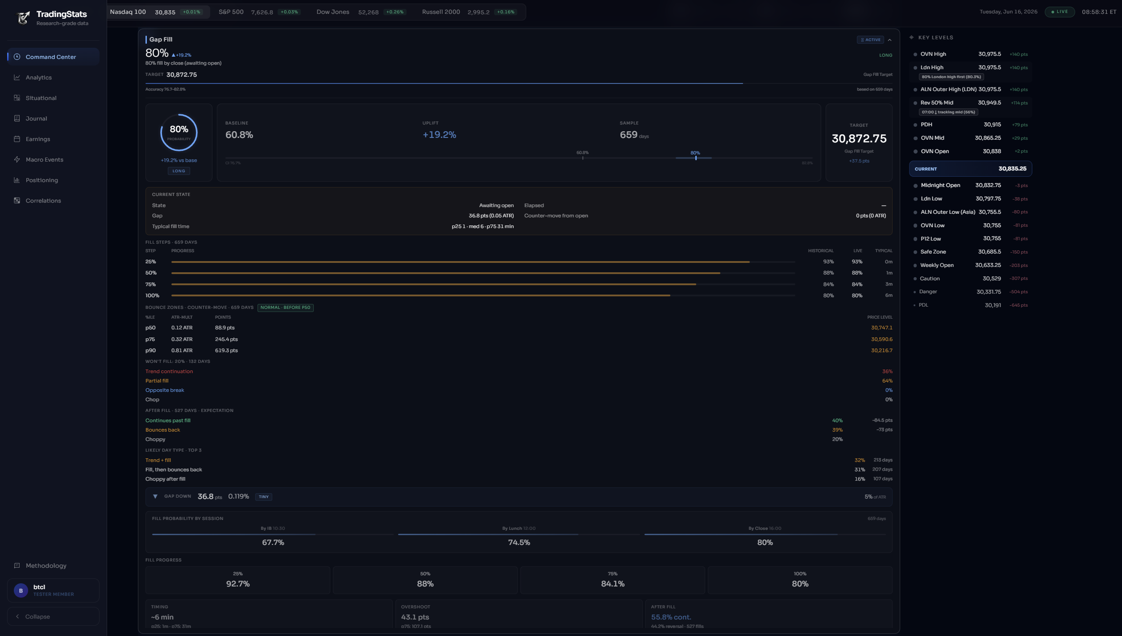Image resolution: width=1122 pixels, height=636 pixels.
Task: Select the Nasdaq 100 index ticker
Action: [x=158, y=12]
